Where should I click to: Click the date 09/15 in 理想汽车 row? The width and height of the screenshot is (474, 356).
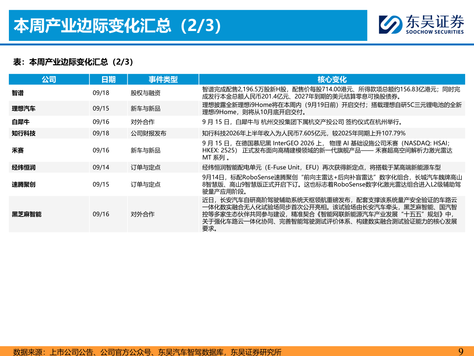click(101, 108)
